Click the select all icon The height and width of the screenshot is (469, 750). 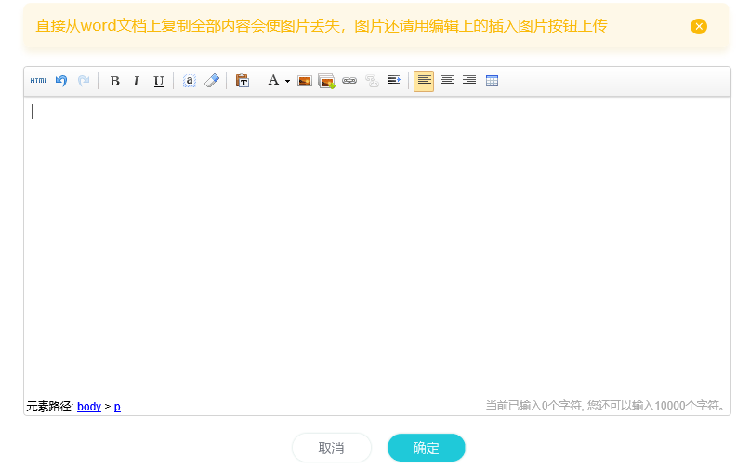coord(189,81)
